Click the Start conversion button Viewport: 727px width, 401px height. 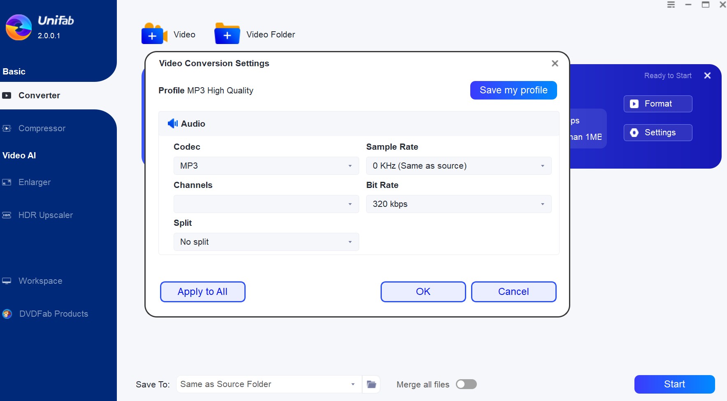coord(674,384)
